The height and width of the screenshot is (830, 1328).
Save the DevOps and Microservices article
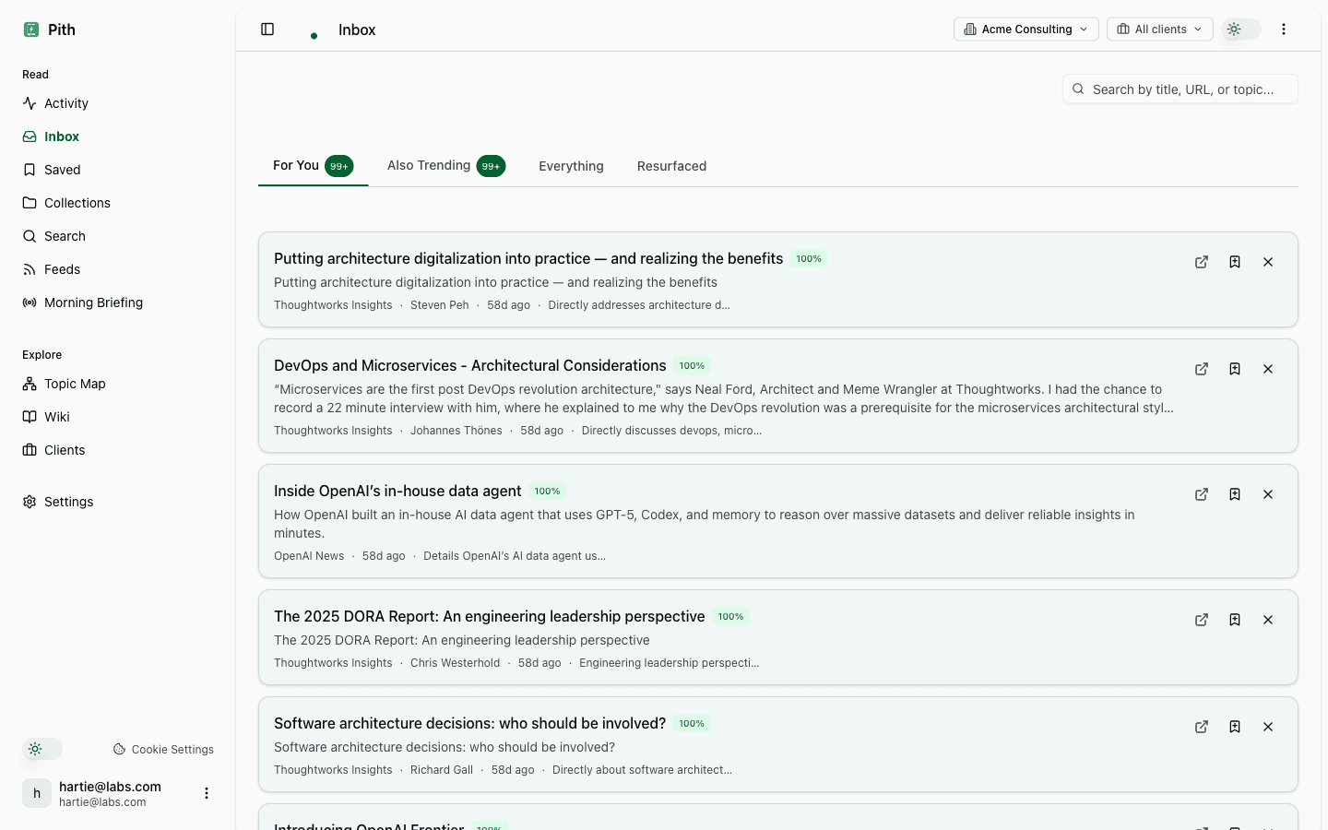[x=1235, y=369]
